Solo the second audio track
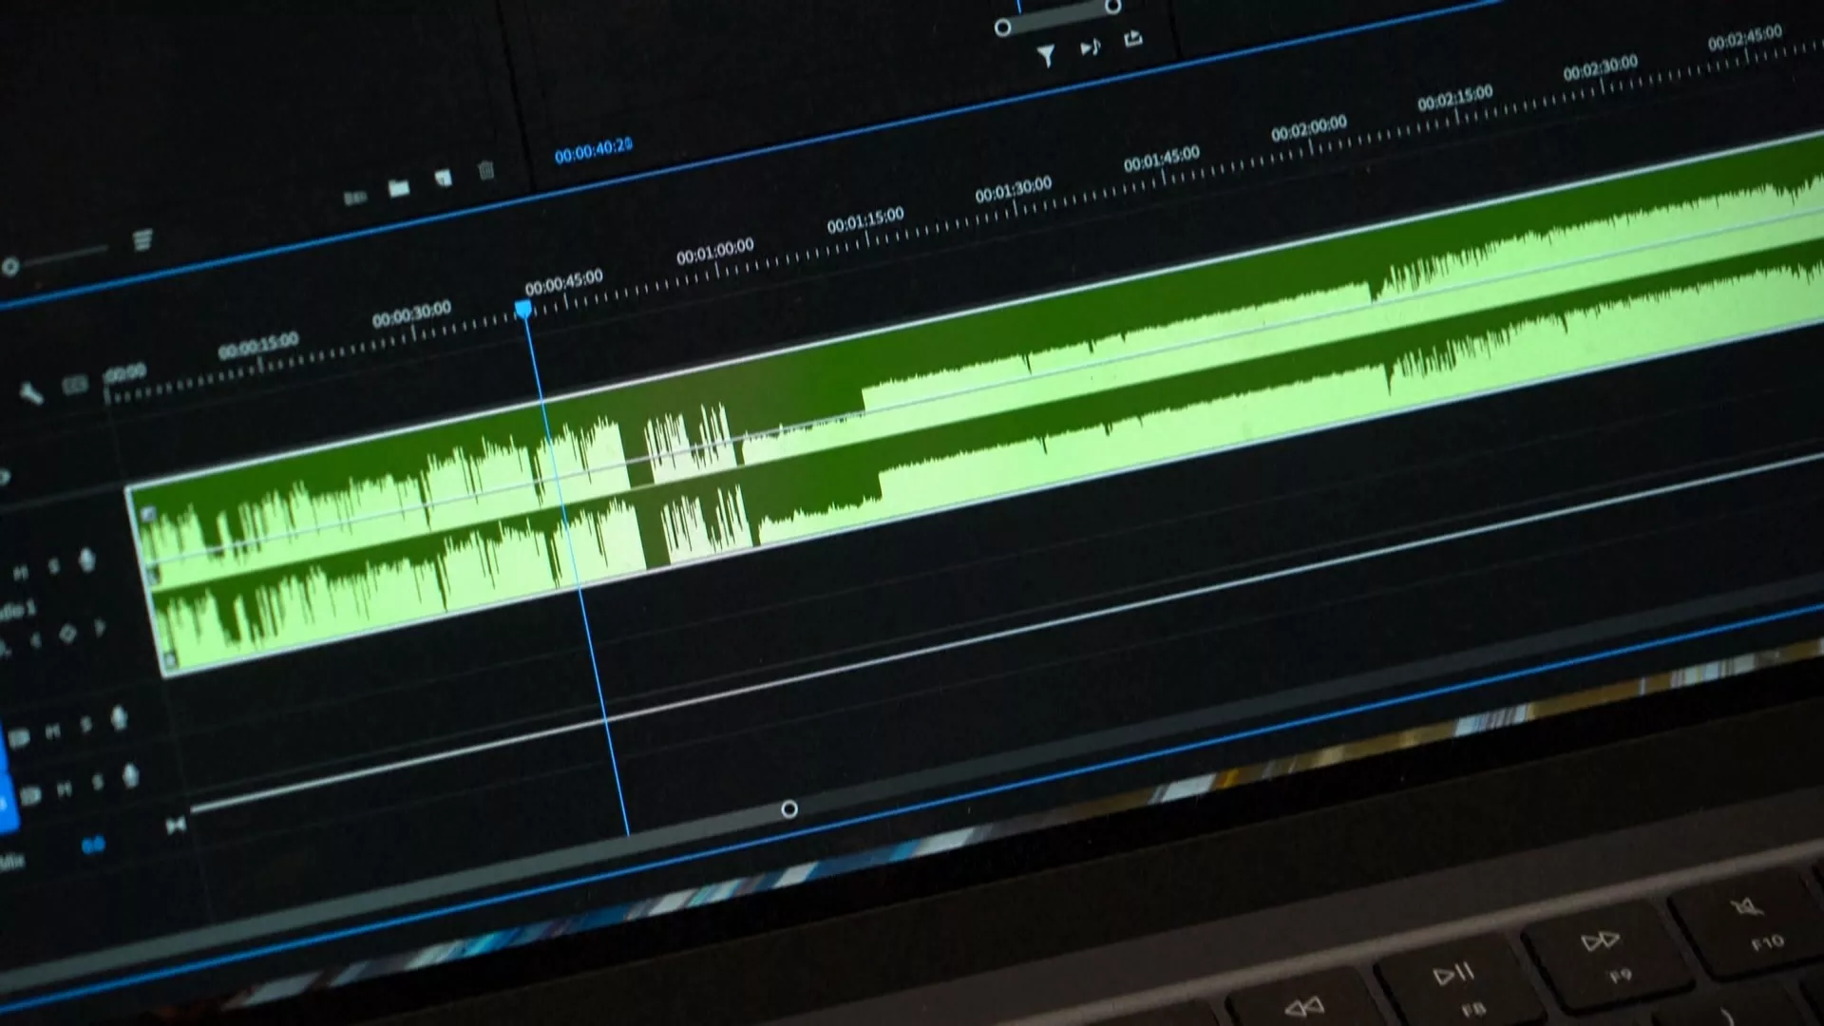The width and height of the screenshot is (1824, 1026). pos(85,725)
